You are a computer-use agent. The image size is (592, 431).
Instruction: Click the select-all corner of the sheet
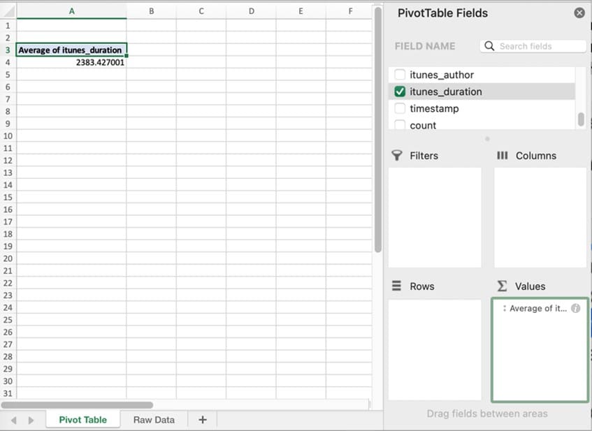[x=8, y=11]
